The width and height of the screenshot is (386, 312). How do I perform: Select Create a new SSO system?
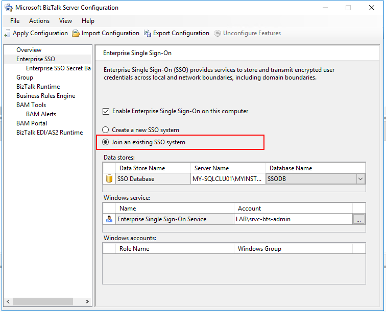click(105, 130)
